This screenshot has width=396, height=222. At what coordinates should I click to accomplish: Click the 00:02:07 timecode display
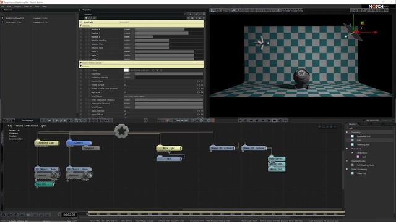pyautogui.click(x=69, y=215)
